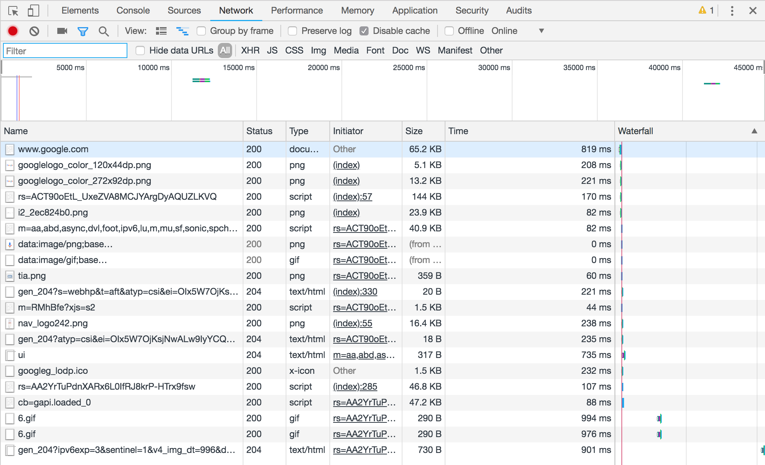Open the Performance tab
The width and height of the screenshot is (765, 465).
coord(297,11)
